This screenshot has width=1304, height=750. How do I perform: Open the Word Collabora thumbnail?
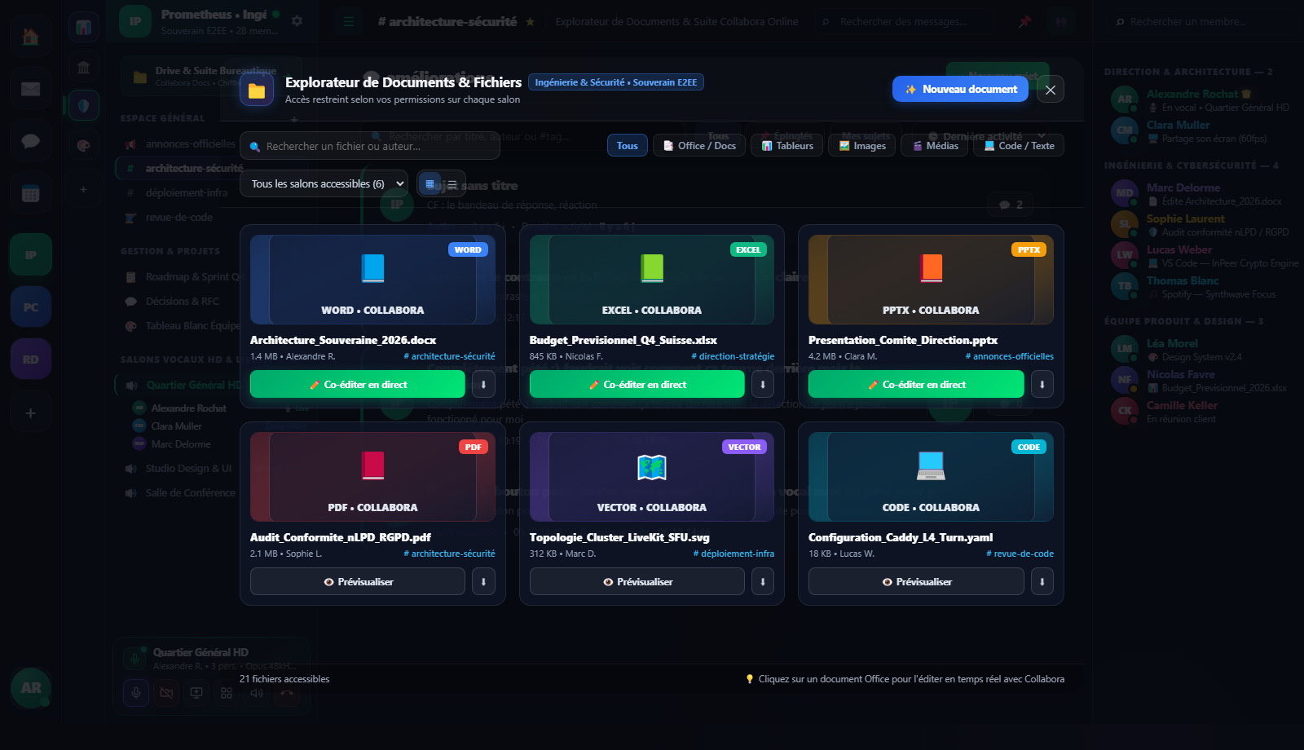[x=372, y=280]
